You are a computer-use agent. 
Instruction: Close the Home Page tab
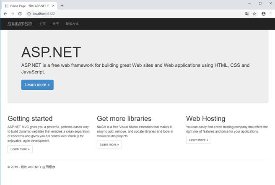(x=53, y=6)
